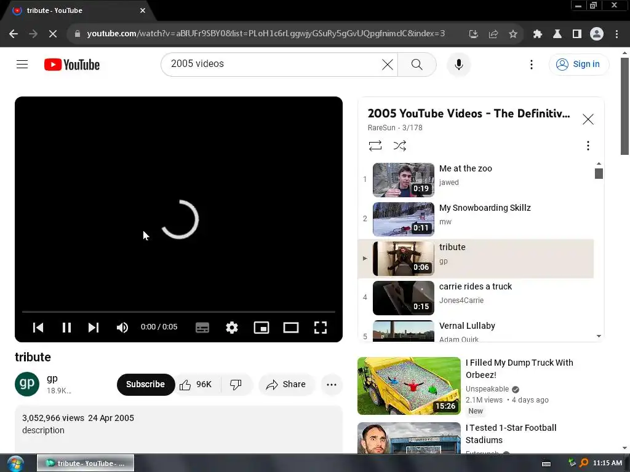630x472 pixels.
Task: Click the browser address bar URL
Action: (x=266, y=34)
